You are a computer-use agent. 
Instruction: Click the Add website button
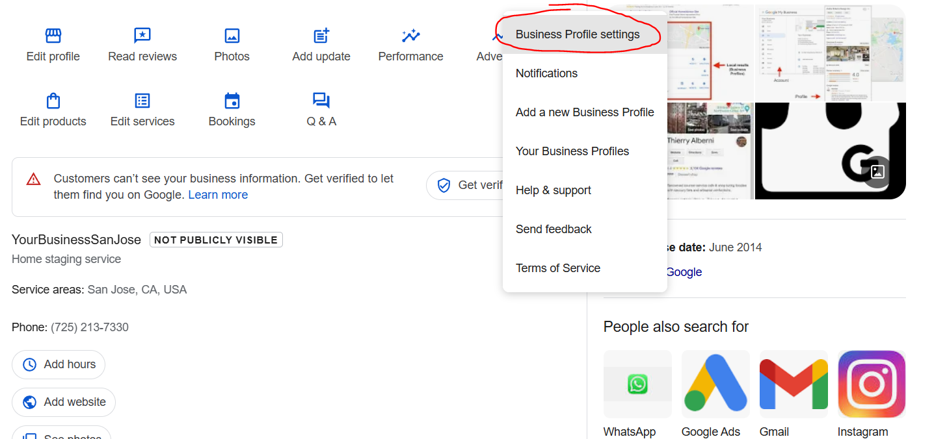click(x=64, y=402)
